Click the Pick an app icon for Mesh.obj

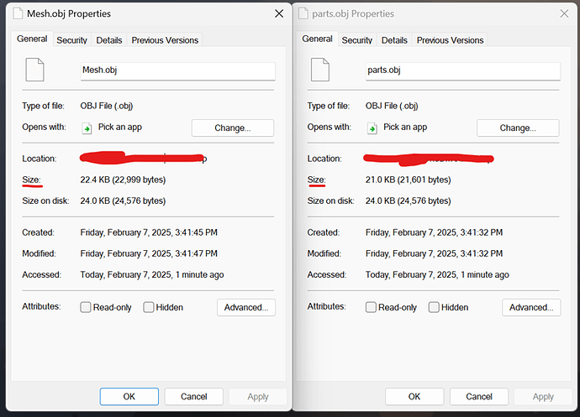click(87, 128)
